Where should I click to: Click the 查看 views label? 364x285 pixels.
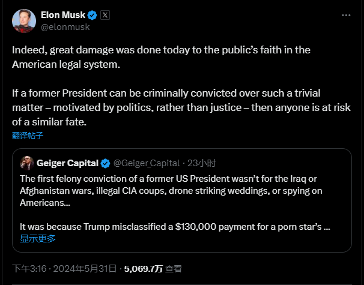click(x=174, y=269)
